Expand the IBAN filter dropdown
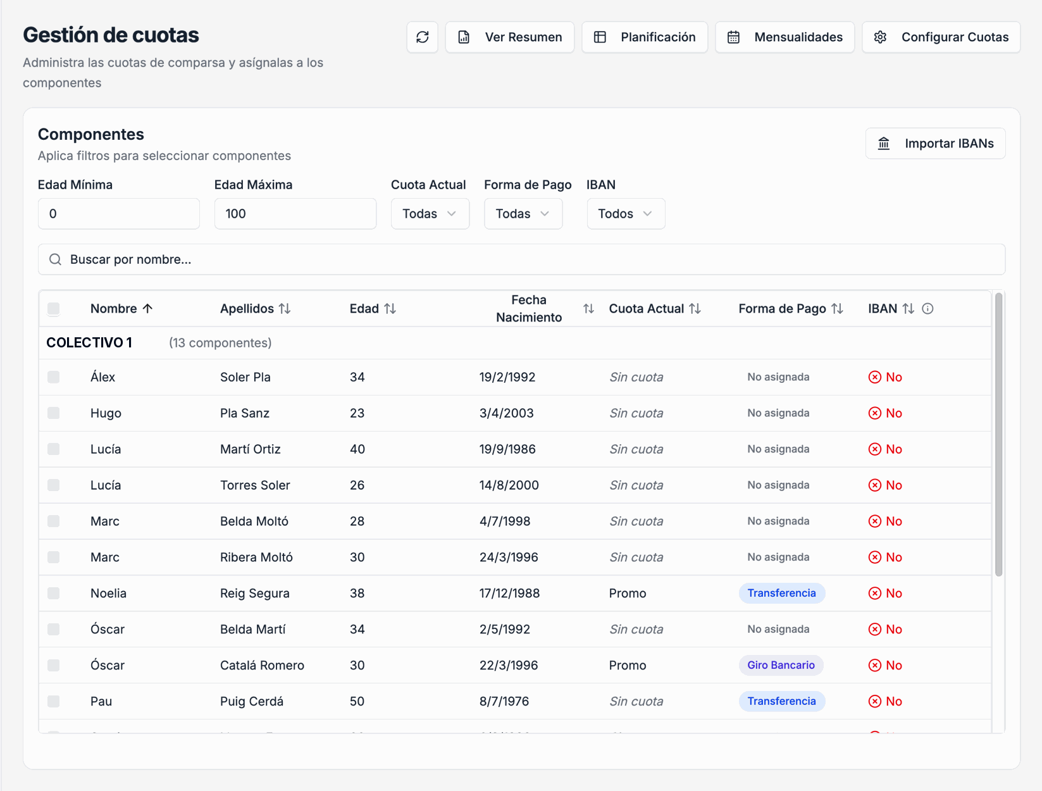The image size is (1042, 791). 626,214
